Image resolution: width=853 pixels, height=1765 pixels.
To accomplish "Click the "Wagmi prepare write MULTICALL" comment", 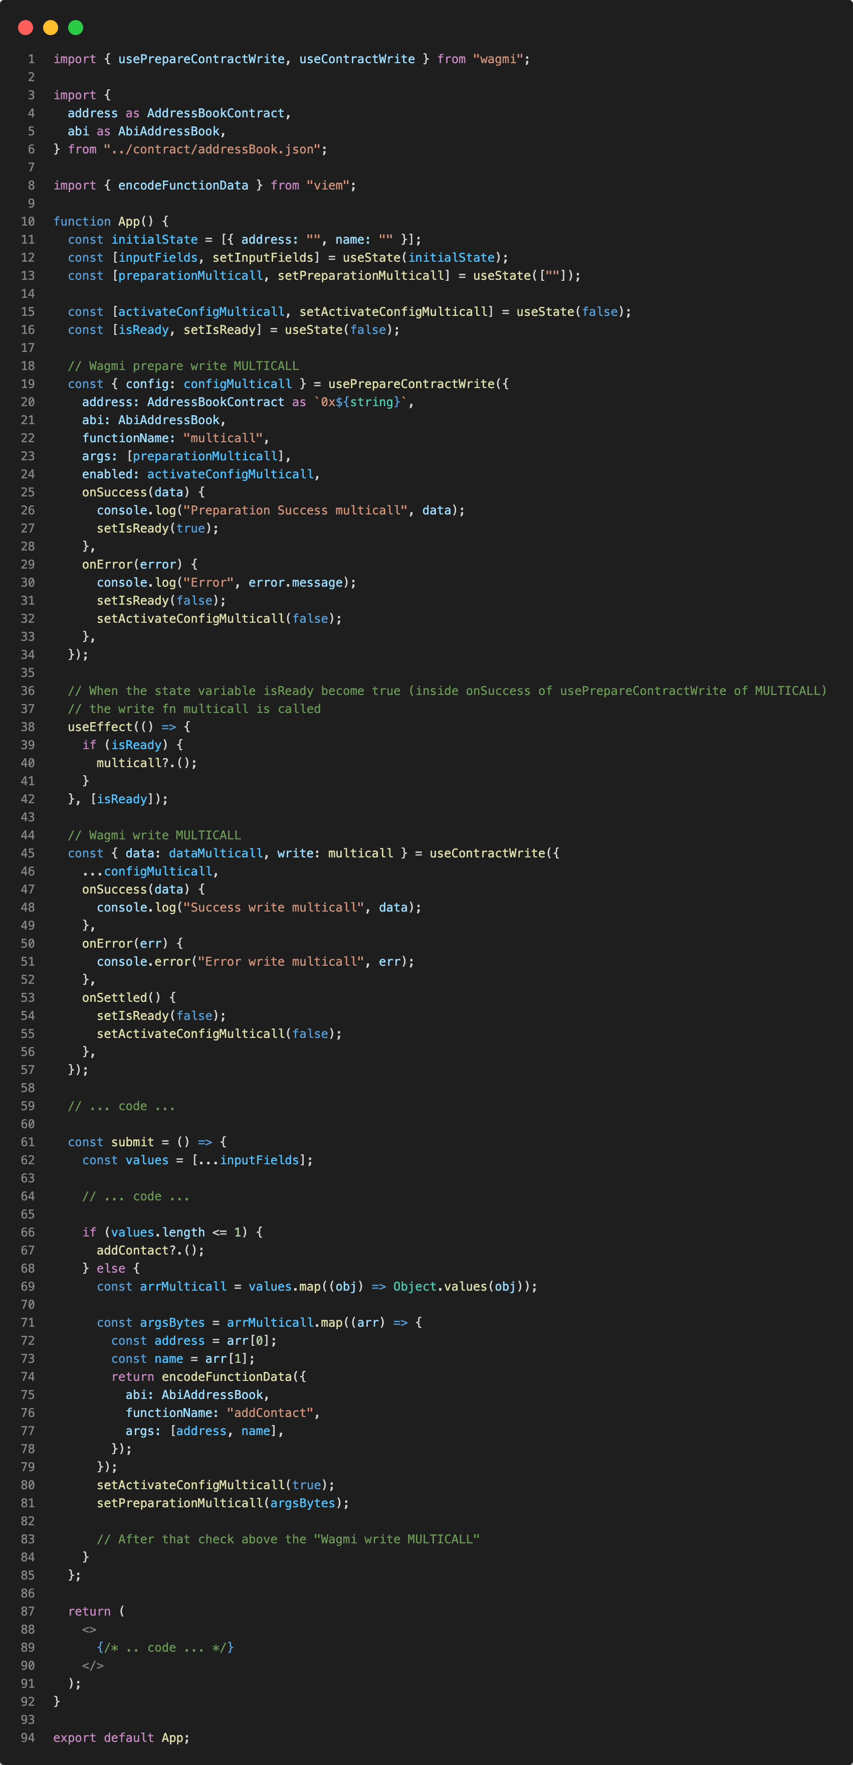I will [183, 366].
